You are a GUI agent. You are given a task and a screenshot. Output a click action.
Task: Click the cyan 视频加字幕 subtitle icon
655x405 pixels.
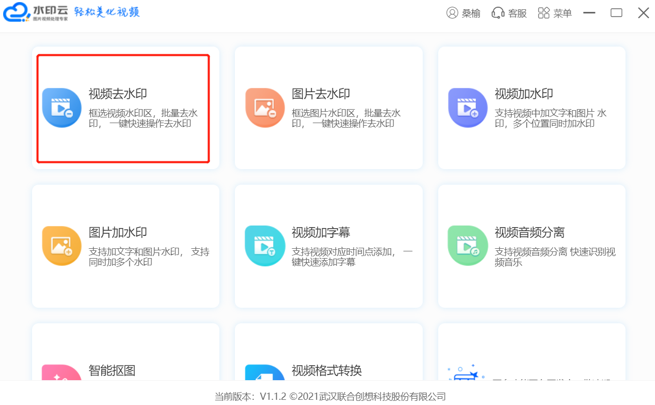pyautogui.click(x=264, y=246)
